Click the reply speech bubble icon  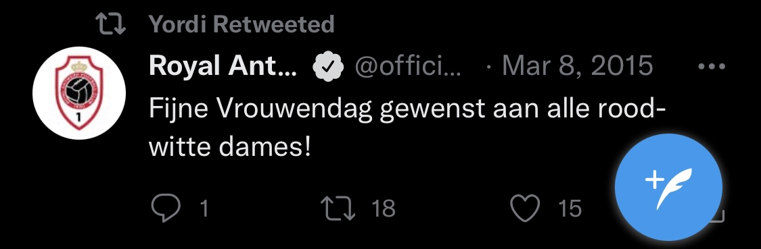coord(166,209)
